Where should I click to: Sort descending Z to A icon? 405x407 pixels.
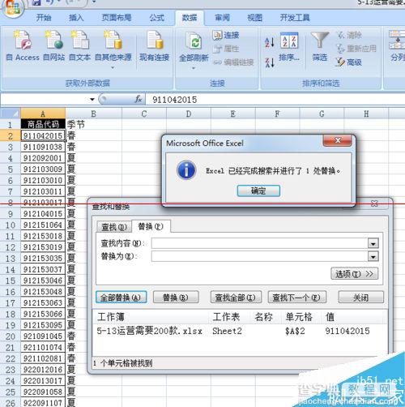pyautogui.click(x=270, y=62)
